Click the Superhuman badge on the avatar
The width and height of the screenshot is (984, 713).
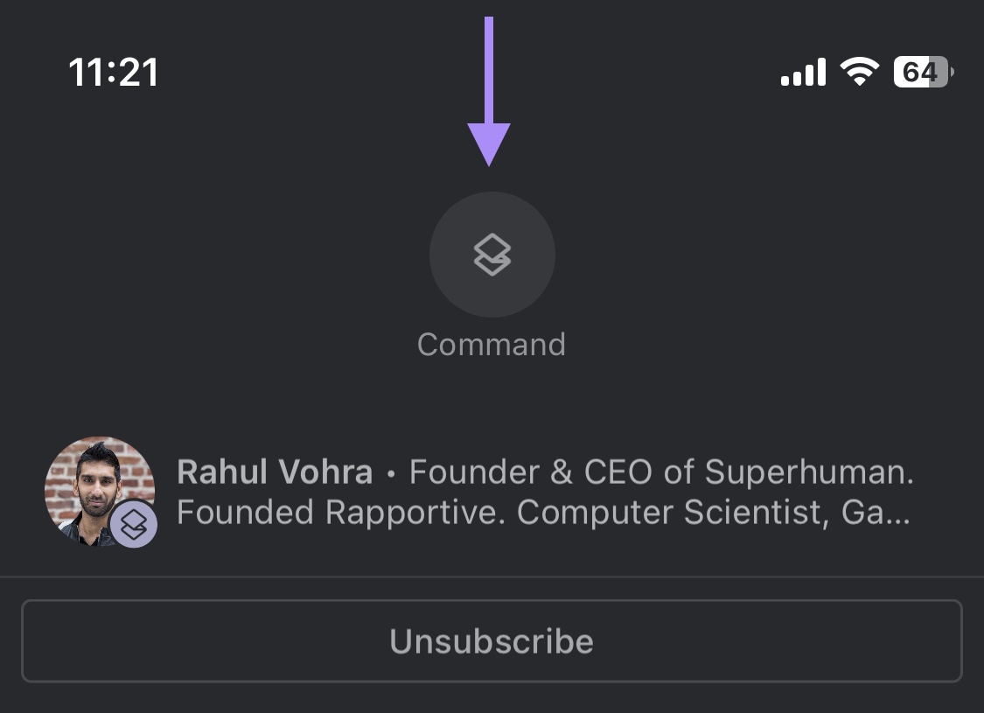click(x=134, y=524)
